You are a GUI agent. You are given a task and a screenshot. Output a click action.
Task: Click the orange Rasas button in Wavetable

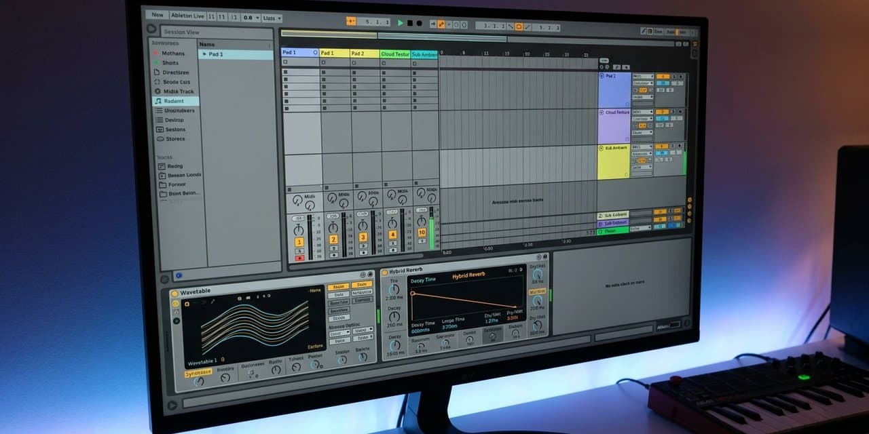339,286
